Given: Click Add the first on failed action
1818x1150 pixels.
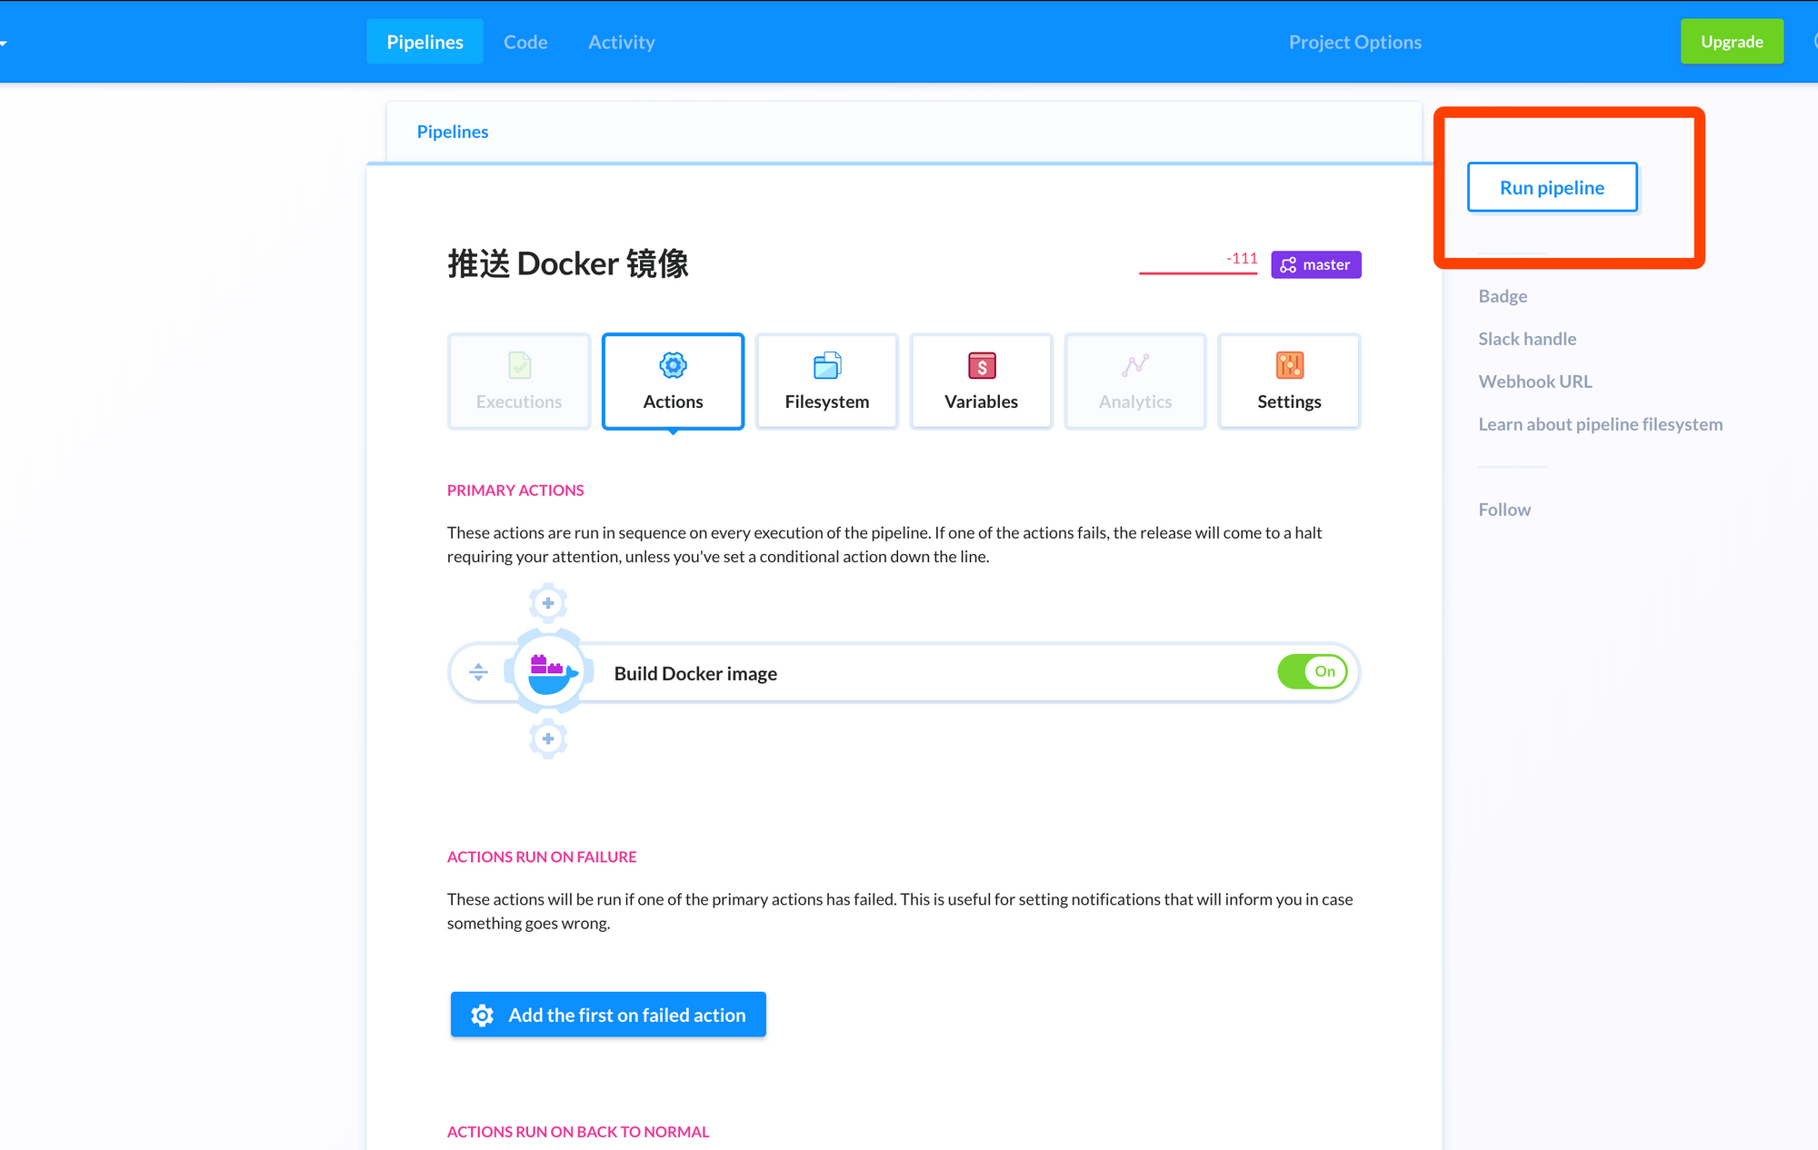Looking at the screenshot, I should coord(608,1015).
